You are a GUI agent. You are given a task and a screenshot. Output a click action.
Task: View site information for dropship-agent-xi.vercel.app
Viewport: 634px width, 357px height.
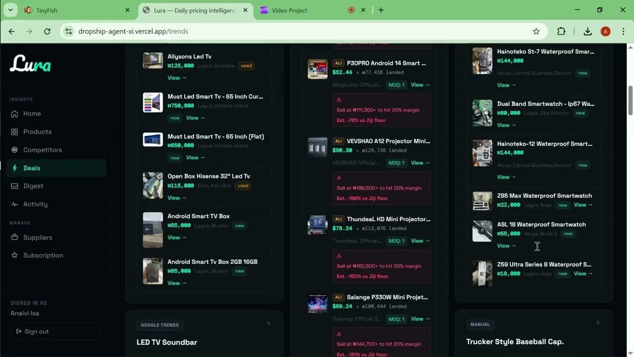(x=68, y=31)
